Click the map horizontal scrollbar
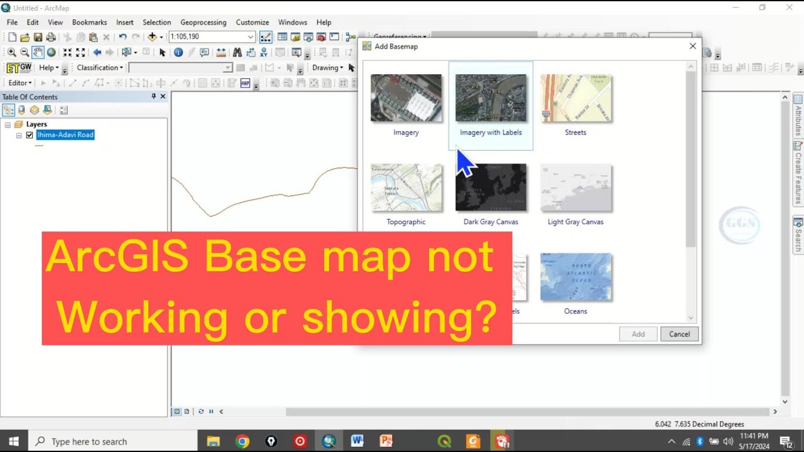804x452 pixels. (x=527, y=412)
